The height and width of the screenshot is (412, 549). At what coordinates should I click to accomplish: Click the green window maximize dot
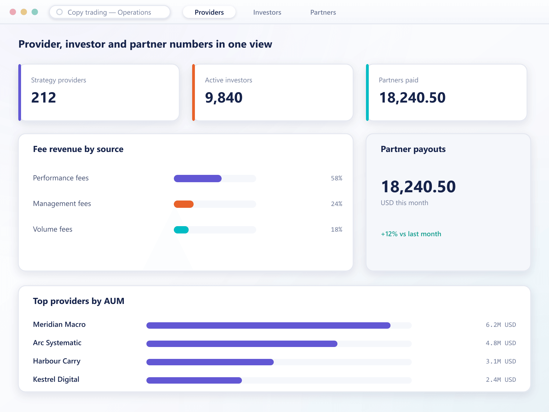tap(35, 12)
